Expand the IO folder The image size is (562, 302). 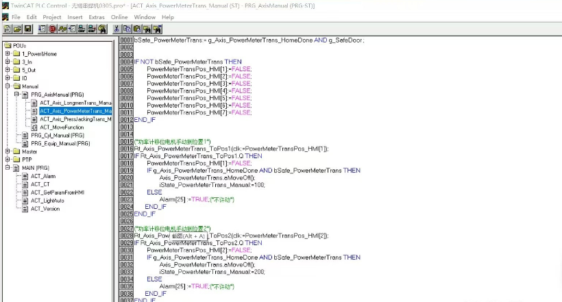tap(8, 78)
